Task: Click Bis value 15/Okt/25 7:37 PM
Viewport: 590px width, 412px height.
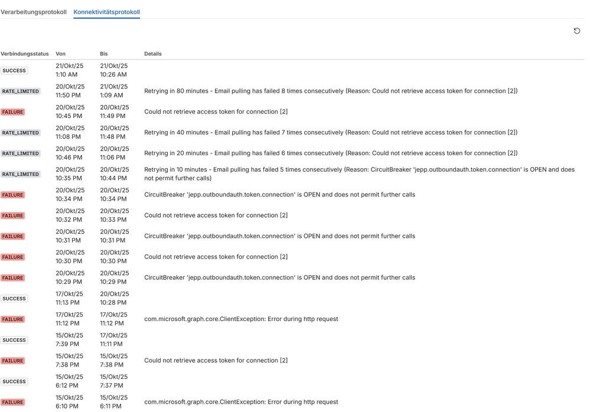Action: click(x=113, y=381)
